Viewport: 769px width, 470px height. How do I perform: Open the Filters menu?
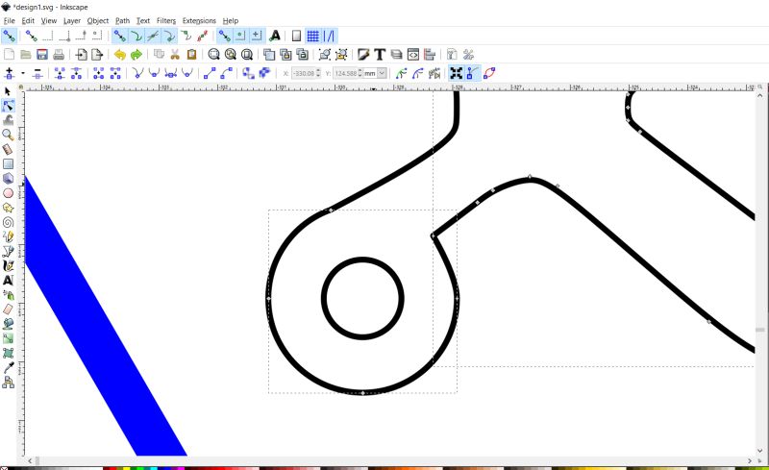pos(166,20)
